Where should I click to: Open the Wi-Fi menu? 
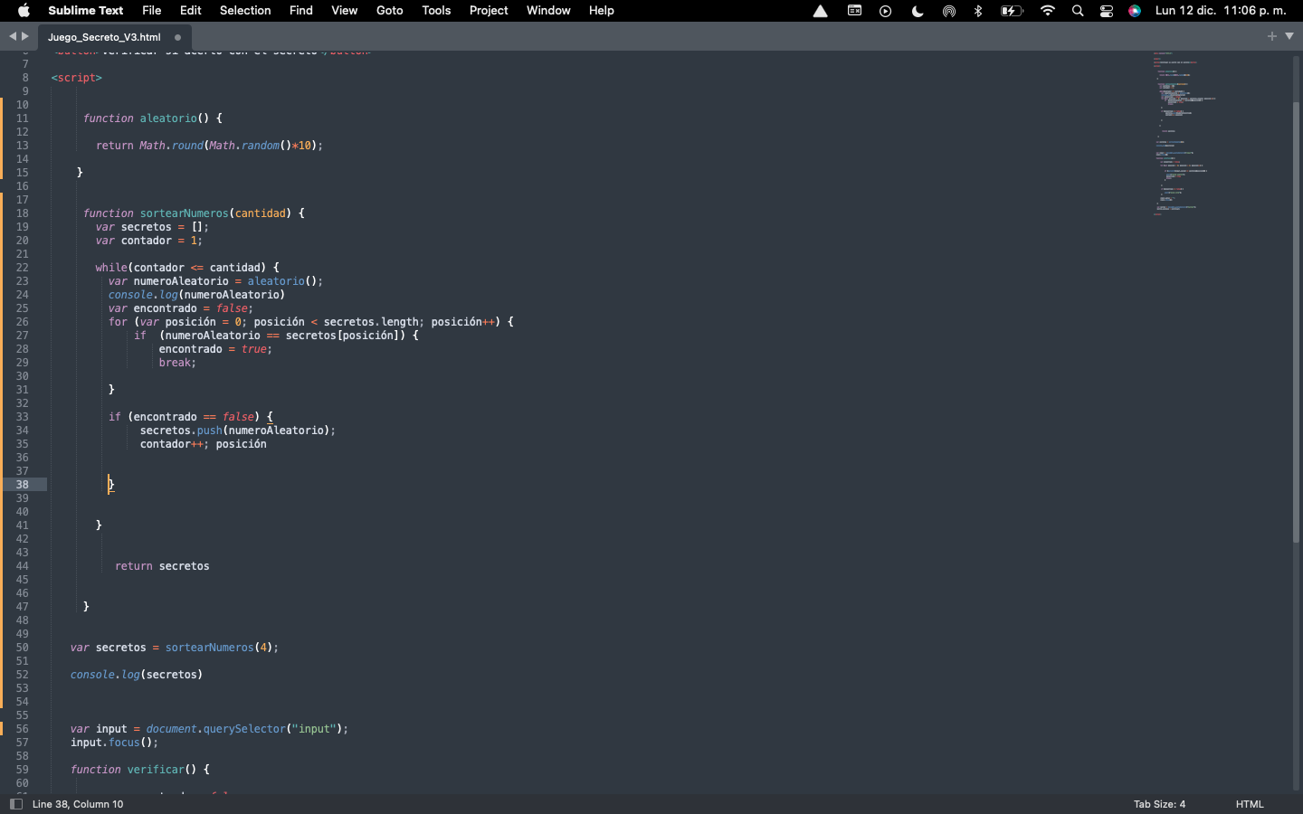pyautogui.click(x=1048, y=11)
